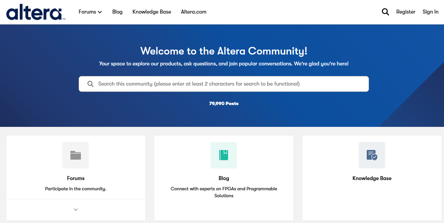Click the 'Participate in the community' description text

[76, 189]
